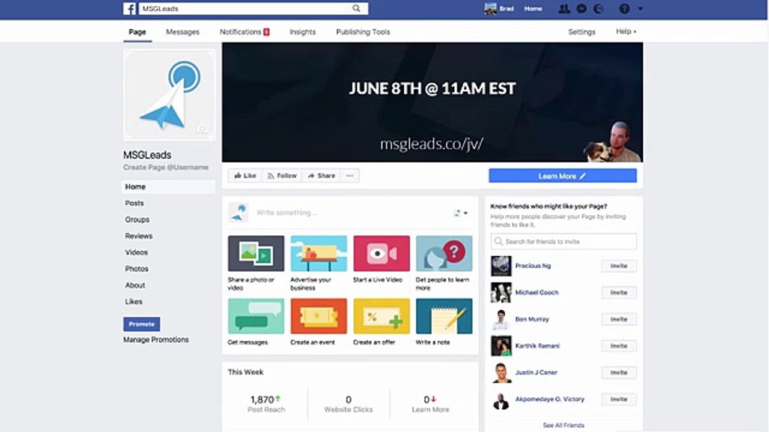Click Create Page @Username link
The width and height of the screenshot is (769, 432).
tap(166, 167)
